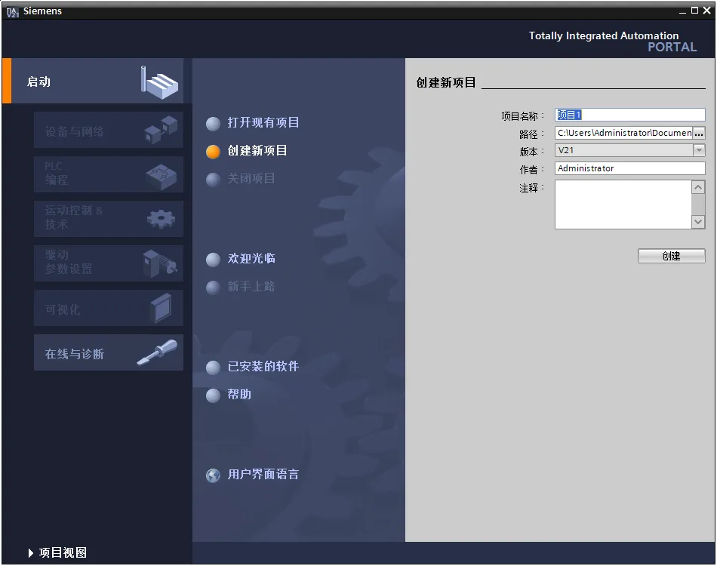Image resolution: width=717 pixels, height=566 pixels.
Task: Click the bullet beside 打开现有项目
Action: tap(213, 124)
